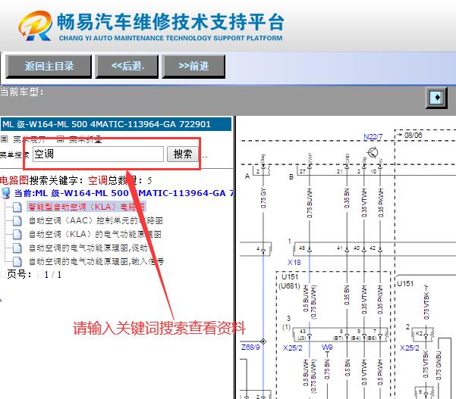456x399 pixels.
Task: Select the ML 级-W164-ML 500 4MATIC header bar
Action: tap(116, 124)
